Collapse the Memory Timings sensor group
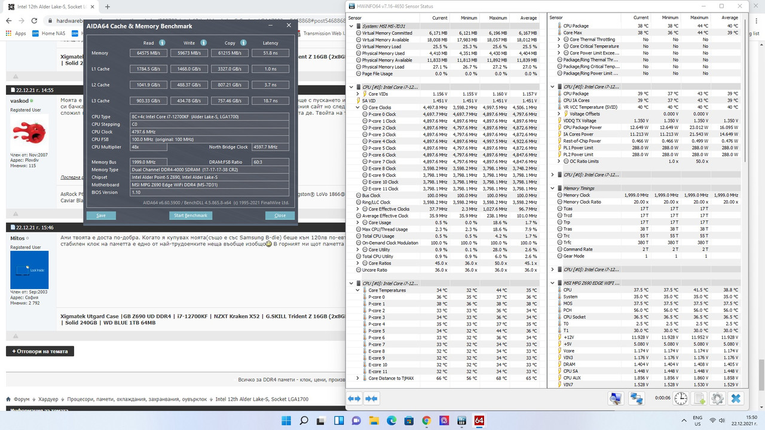This screenshot has width=765, height=430. [x=553, y=188]
